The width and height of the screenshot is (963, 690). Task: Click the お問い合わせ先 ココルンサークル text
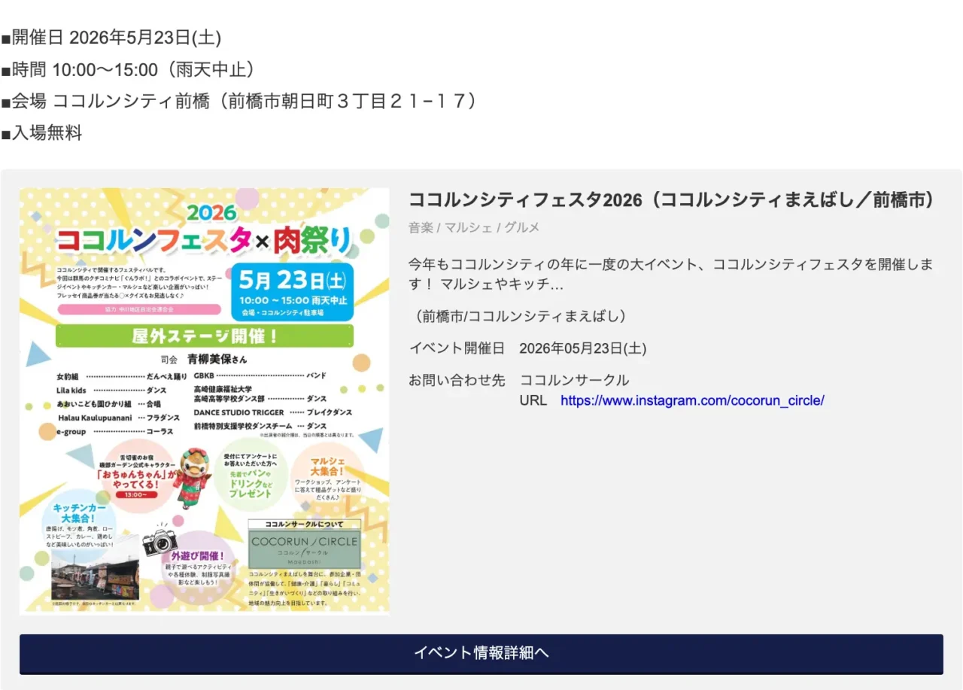(519, 380)
